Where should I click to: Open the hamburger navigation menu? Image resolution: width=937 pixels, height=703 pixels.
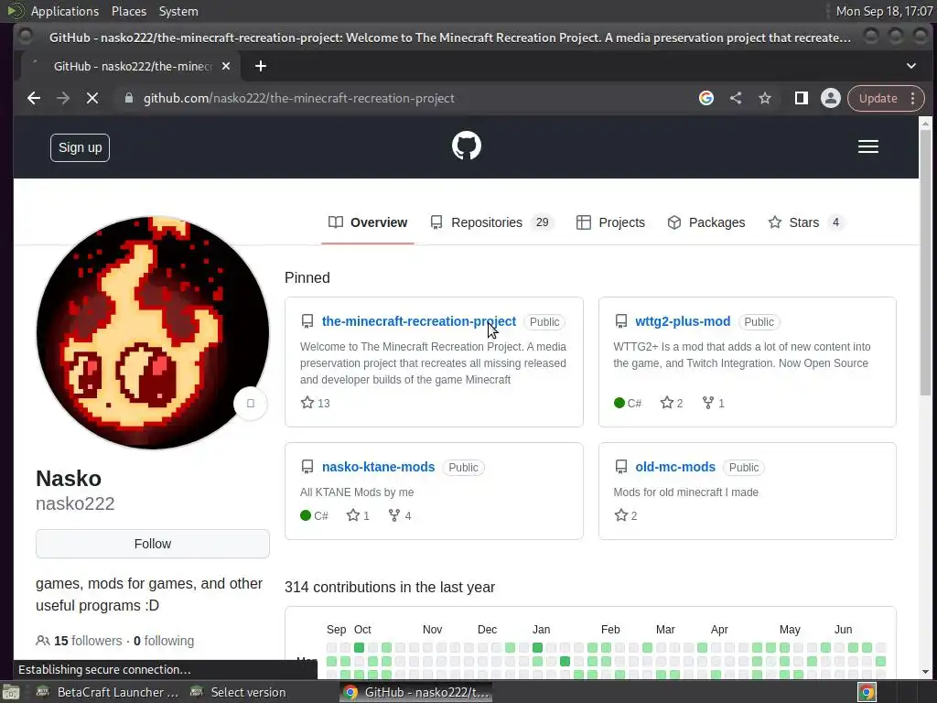pos(867,146)
